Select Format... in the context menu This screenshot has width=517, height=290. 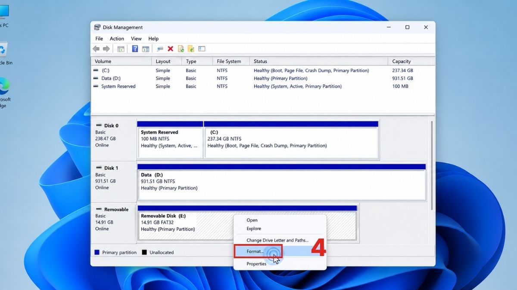click(280, 251)
